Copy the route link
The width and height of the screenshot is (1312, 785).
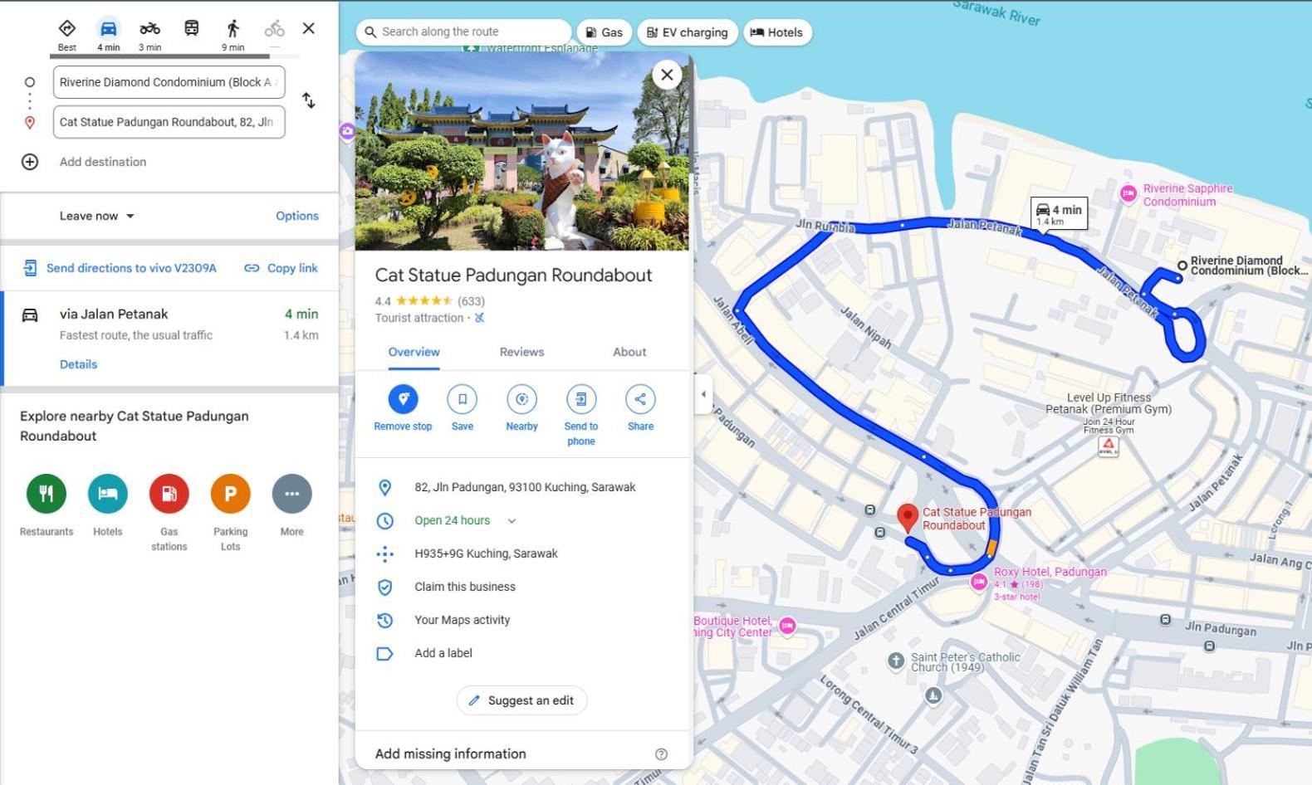[x=281, y=268]
